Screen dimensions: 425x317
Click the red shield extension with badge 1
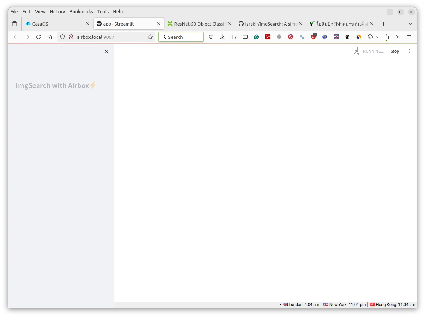313,37
